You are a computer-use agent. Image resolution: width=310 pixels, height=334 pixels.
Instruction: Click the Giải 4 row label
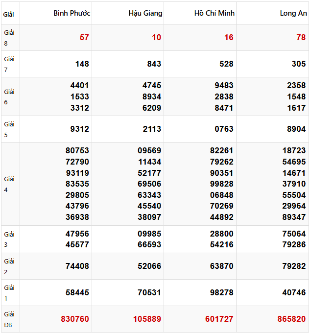tap(9, 184)
